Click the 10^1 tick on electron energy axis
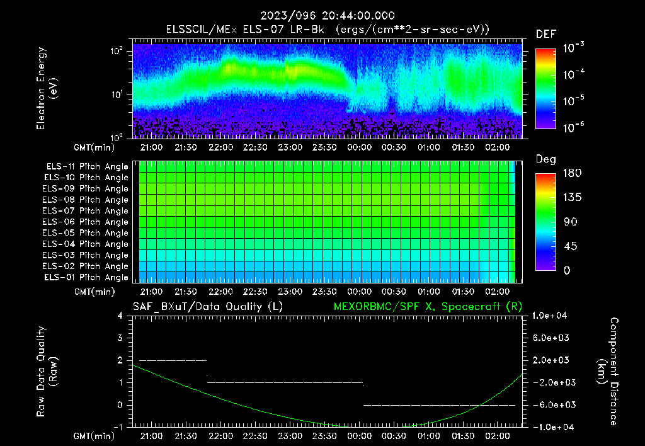The width and height of the screenshot is (645, 446). tap(117, 94)
